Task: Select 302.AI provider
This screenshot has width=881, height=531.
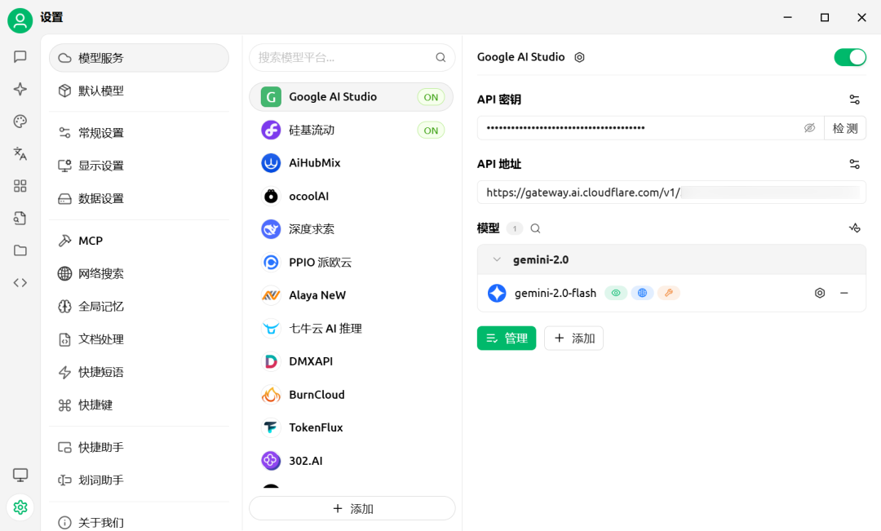Action: coord(351,461)
